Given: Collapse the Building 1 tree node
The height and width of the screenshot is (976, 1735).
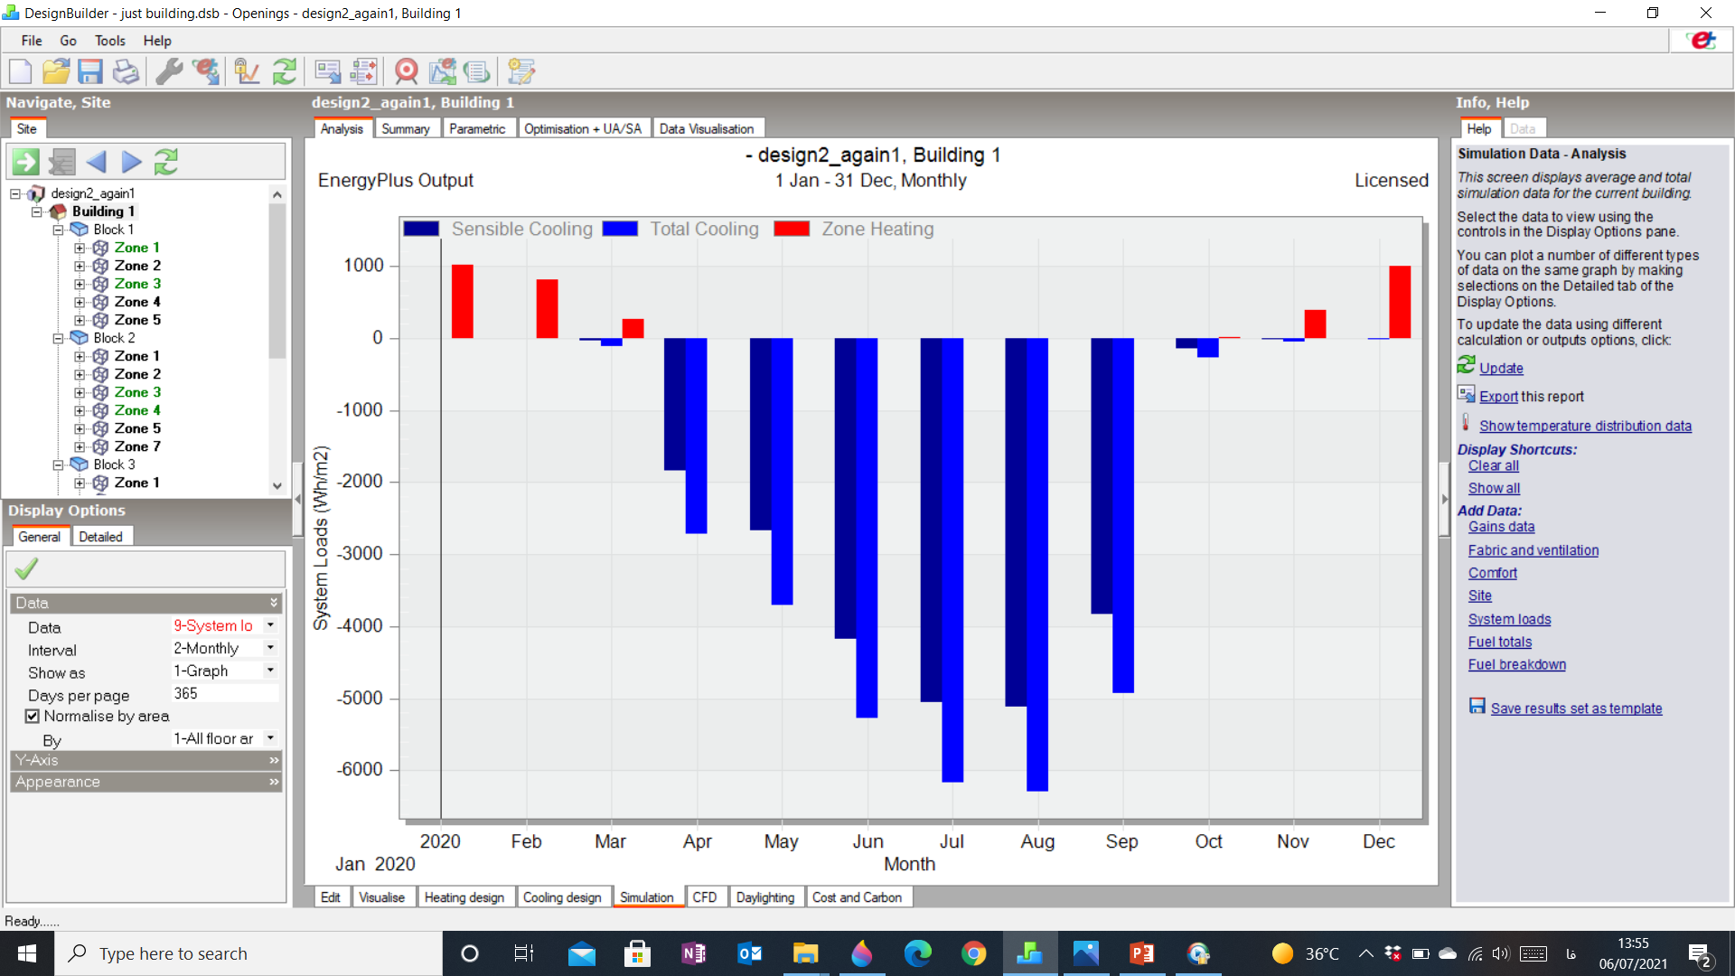Looking at the screenshot, I should point(37,211).
